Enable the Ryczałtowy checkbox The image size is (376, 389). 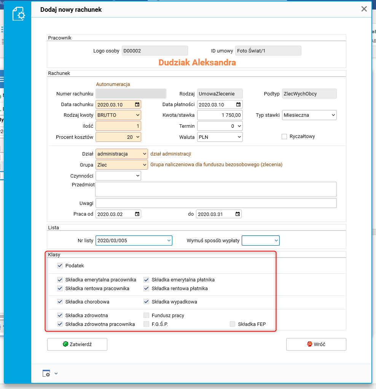[x=284, y=137]
